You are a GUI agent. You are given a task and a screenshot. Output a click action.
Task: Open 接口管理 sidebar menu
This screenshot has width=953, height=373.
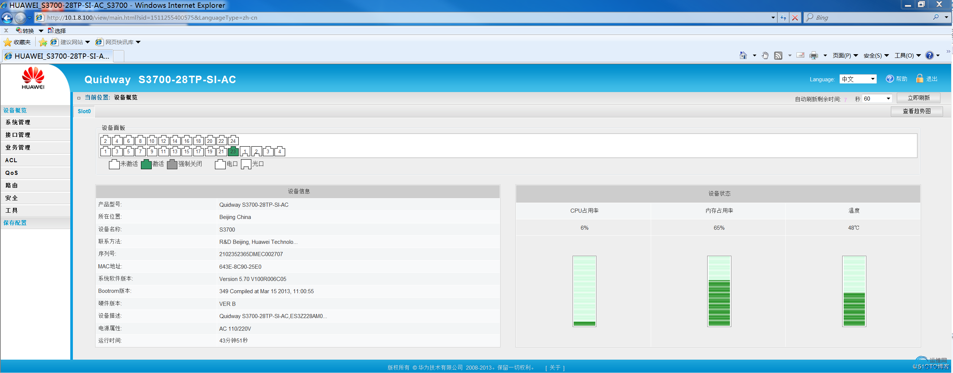tap(35, 135)
